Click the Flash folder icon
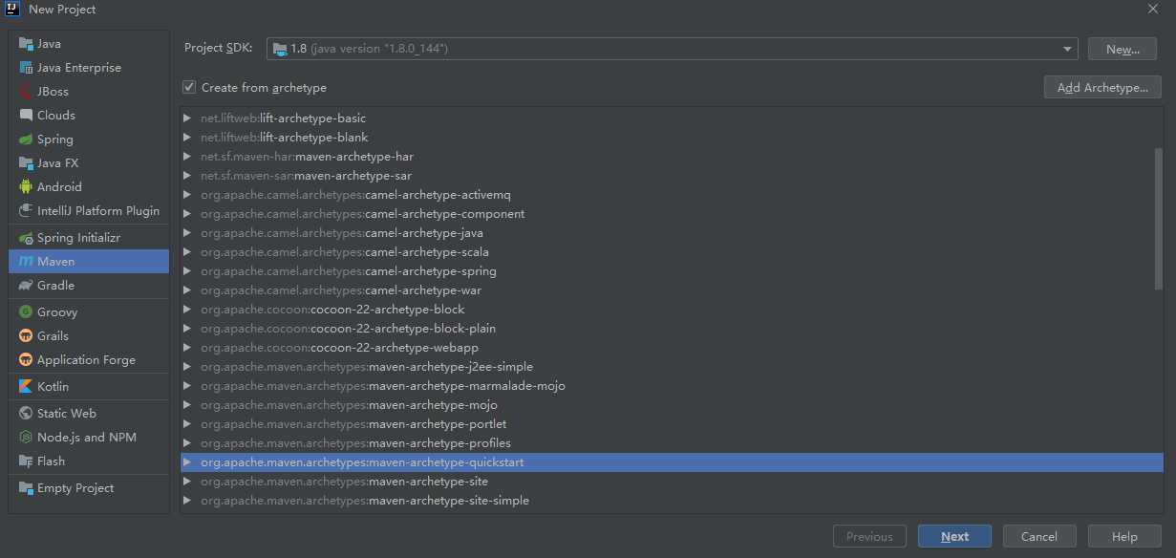The image size is (1176, 558). [x=26, y=461]
